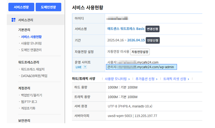Click the 기간 row label
Image resolution: width=215 pixels, height=128 pixels.
tap(78, 40)
